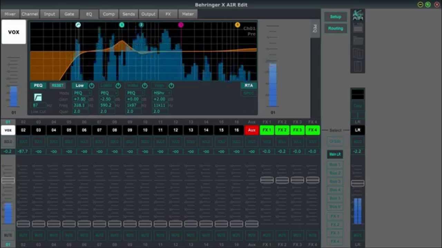442x248 pixels.
Task: Click the copy pages icon in right panel
Action: (358, 53)
